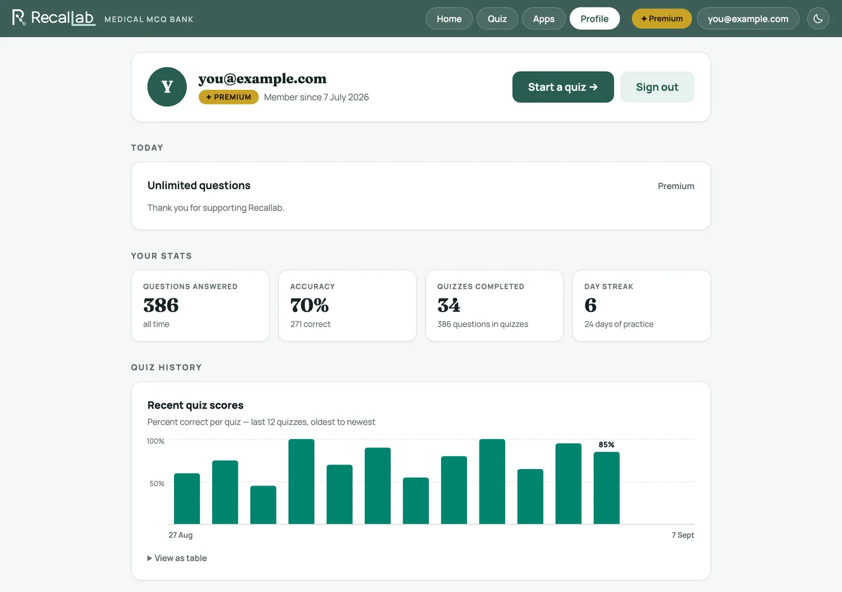Expand the View as table disclosure
The image size is (842, 592).
(x=177, y=558)
